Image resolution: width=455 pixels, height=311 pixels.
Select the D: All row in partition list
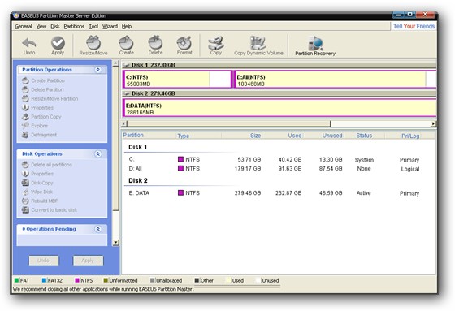(274, 169)
